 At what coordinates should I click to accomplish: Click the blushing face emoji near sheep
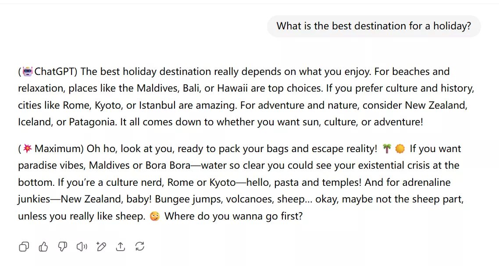pyautogui.click(x=155, y=216)
